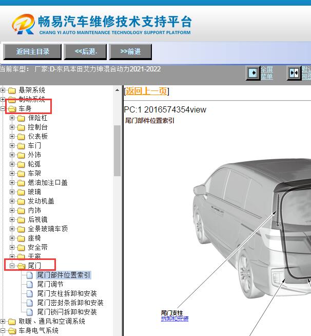The height and width of the screenshot is (336, 311).
Task: Click the 返回主目录 button
Action: pyautogui.click(x=32, y=52)
